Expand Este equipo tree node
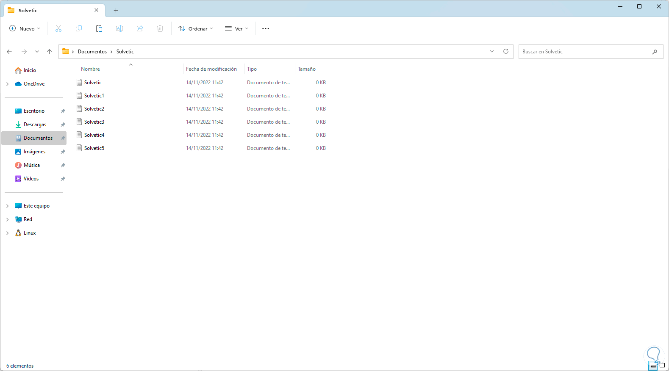Image resolution: width=669 pixels, height=371 pixels. click(8, 206)
